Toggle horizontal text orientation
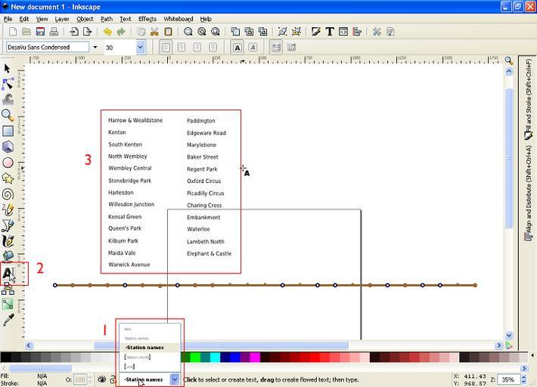Image resolution: width=537 pixels, height=387 pixels. pyautogui.click(x=276, y=47)
